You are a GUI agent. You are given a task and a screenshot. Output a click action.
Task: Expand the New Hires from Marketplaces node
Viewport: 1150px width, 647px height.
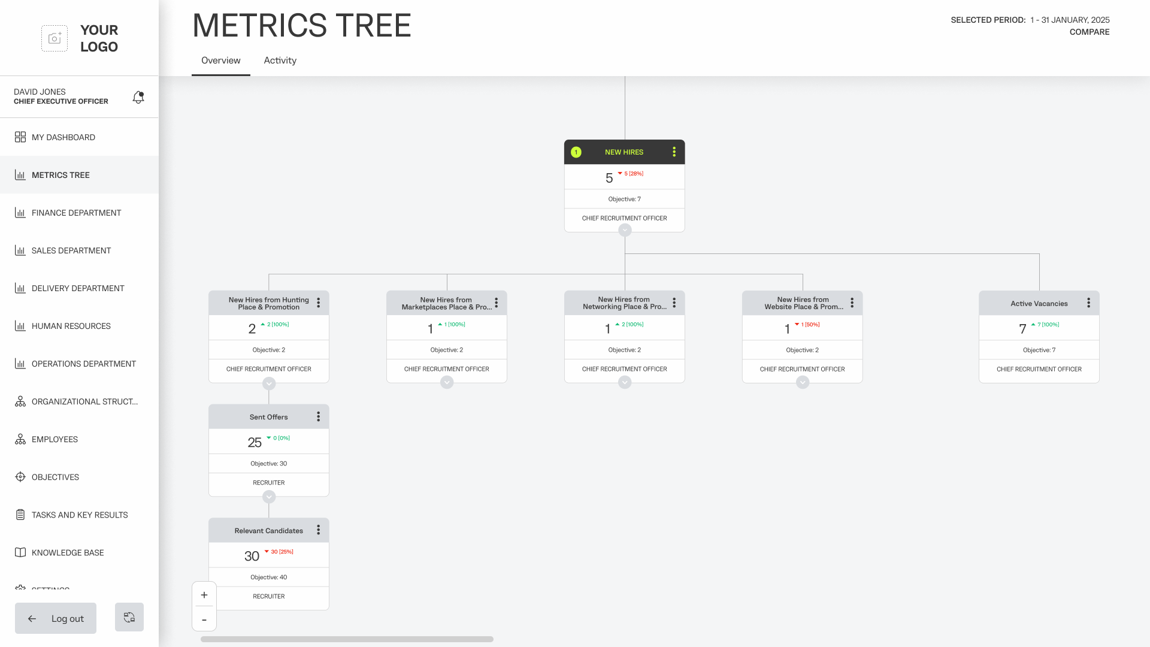click(x=447, y=382)
